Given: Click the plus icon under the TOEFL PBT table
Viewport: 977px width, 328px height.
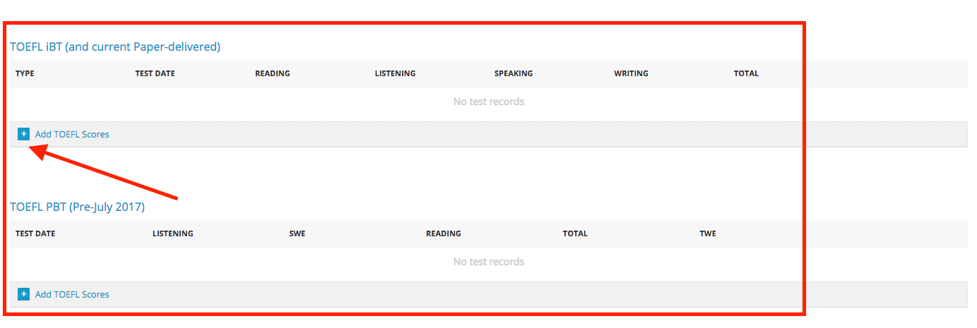Looking at the screenshot, I should pyautogui.click(x=24, y=294).
